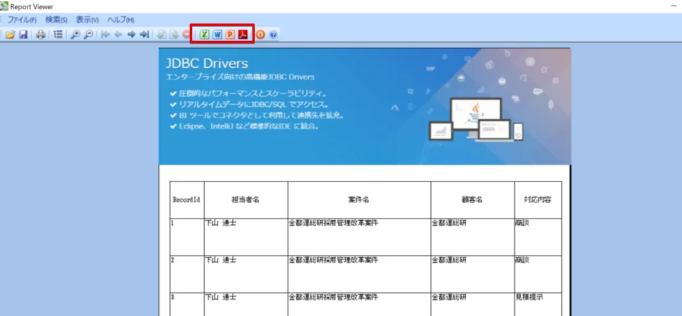Go to the next page arrow
The width and height of the screenshot is (682, 316).
(x=131, y=35)
